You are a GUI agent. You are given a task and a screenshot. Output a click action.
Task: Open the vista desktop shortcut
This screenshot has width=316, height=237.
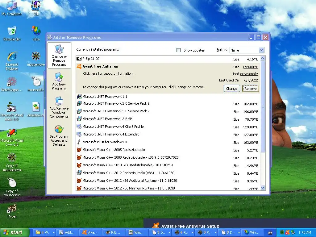36,33
